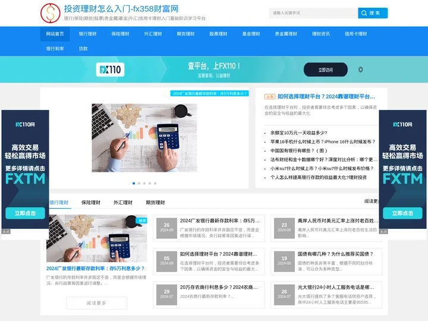
Task: Click the 立即点击 button in right FXTM ad
Action: pyautogui.click(x=402, y=213)
